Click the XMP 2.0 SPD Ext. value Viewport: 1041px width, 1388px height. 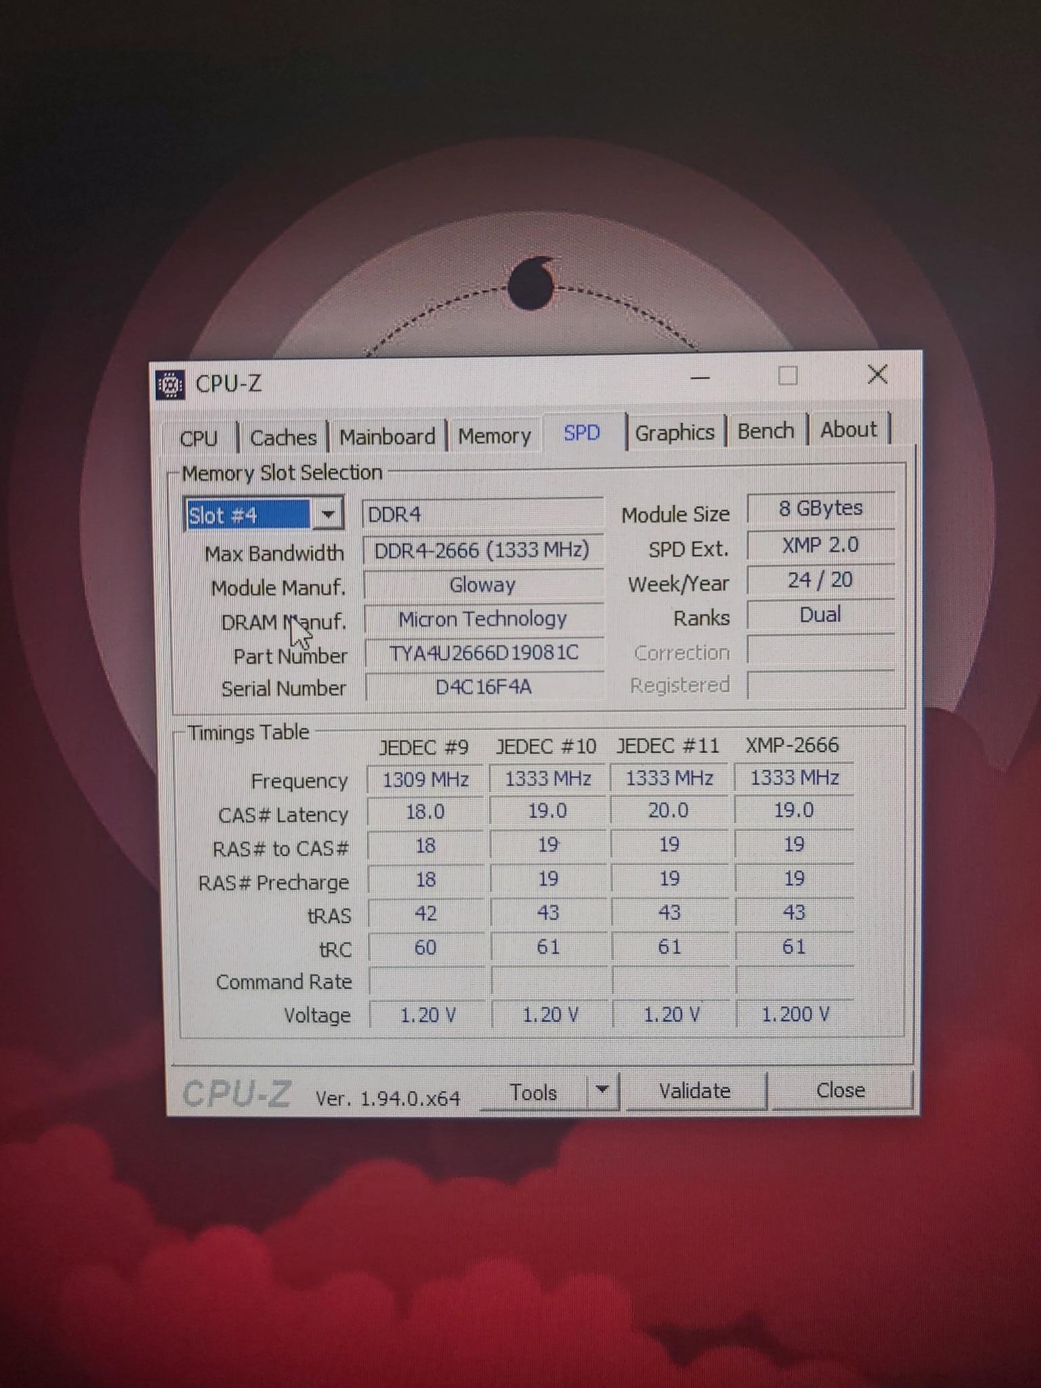tap(820, 545)
